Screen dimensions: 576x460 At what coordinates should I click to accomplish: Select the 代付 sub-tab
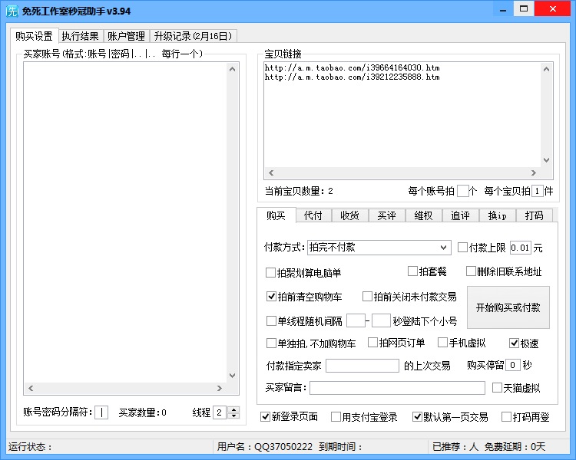coord(313,215)
